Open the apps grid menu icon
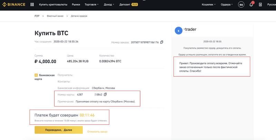 tap(32, 5)
